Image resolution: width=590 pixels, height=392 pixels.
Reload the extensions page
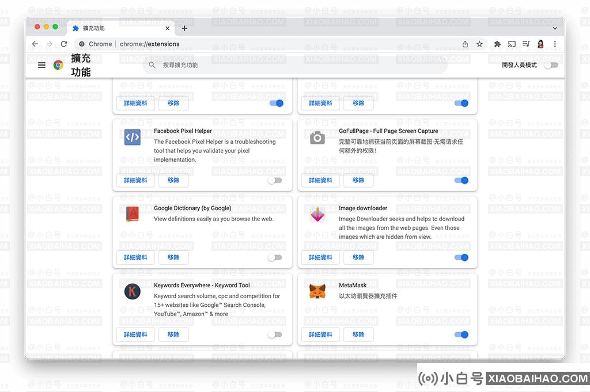point(64,44)
